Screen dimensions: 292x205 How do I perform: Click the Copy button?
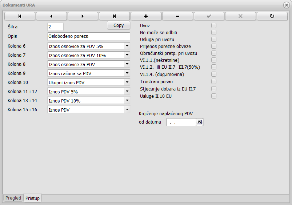tap(119, 25)
